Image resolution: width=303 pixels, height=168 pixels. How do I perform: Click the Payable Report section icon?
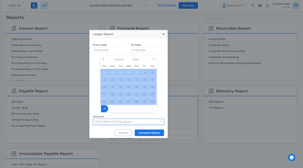(14, 91)
